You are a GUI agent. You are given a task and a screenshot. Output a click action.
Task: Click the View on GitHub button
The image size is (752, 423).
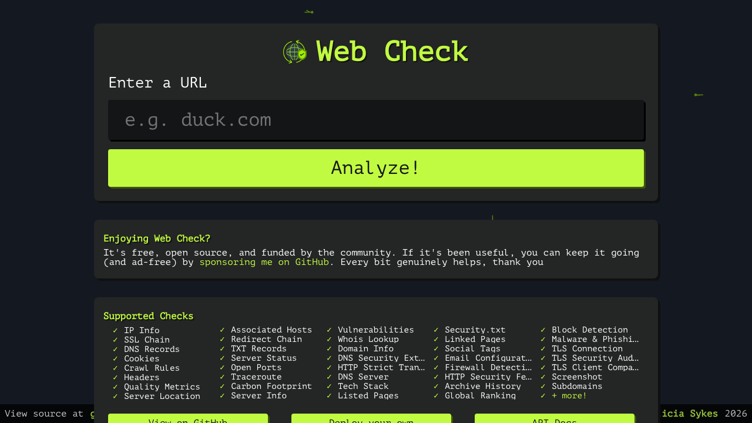point(188,419)
